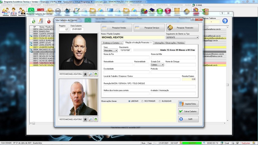Click the top Michael Keaton photo thumbnail

pyautogui.click(x=78, y=52)
